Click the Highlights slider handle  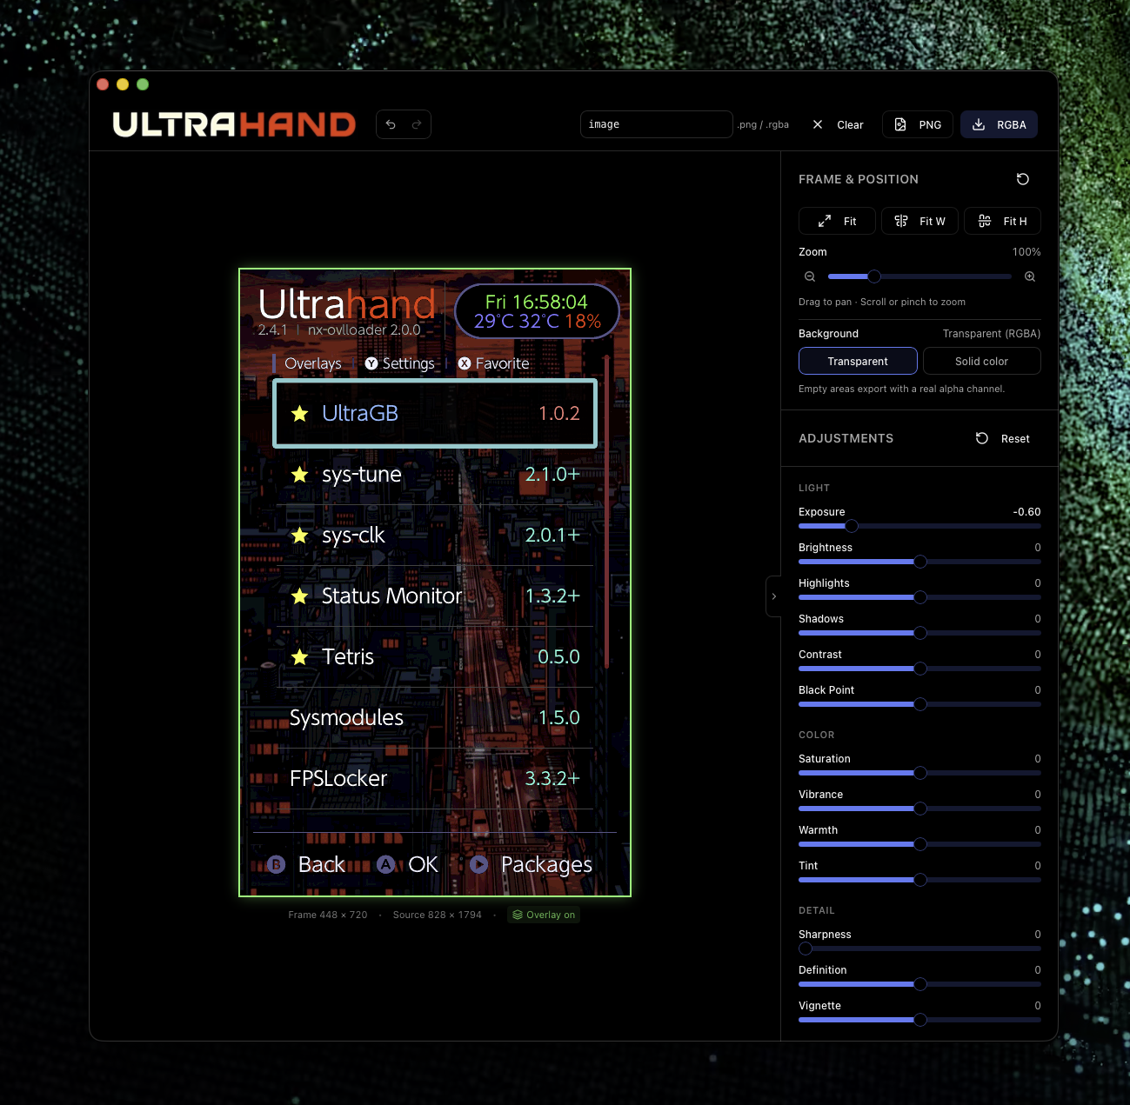pyautogui.click(x=920, y=597)
